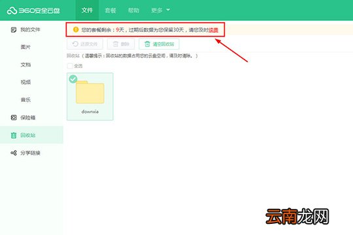
Task: Click the 还原文件 button
Action: [x=85, y=44]
